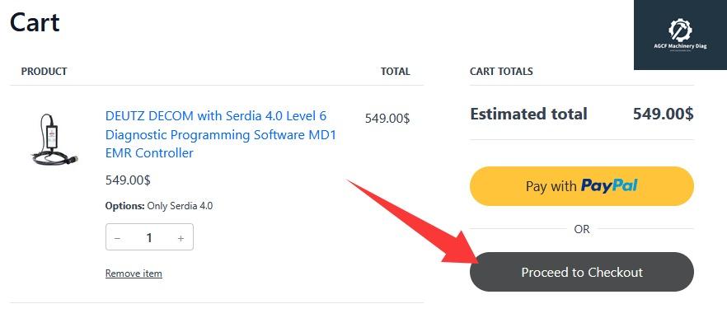This screenshot has height=332, width=727.
Task: Increase quantity with the plus button
Action: (x=181, y=238)
